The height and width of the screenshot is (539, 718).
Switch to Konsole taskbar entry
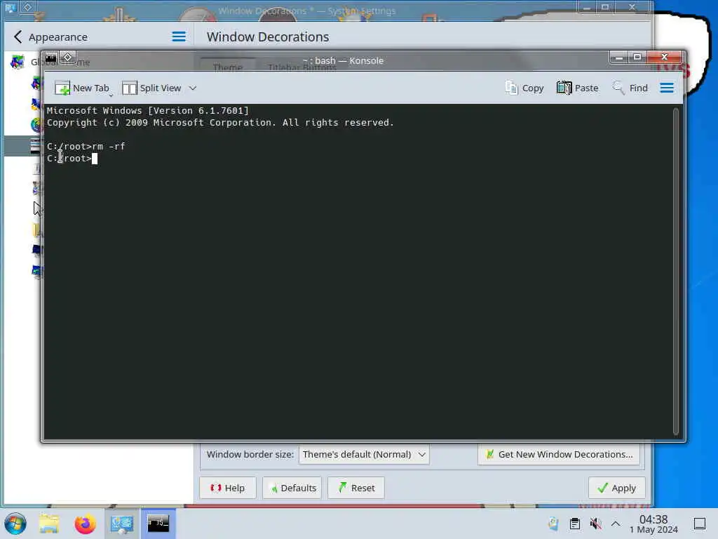158,524
